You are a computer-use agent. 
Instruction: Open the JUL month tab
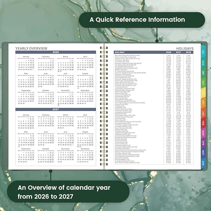tap(203, 52)
